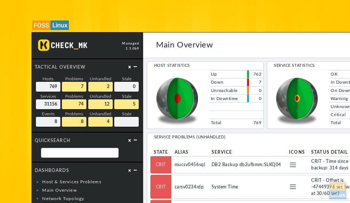Click the Quicksearch input field
Viewport: 350px width, 203px height.
point(80,153)
